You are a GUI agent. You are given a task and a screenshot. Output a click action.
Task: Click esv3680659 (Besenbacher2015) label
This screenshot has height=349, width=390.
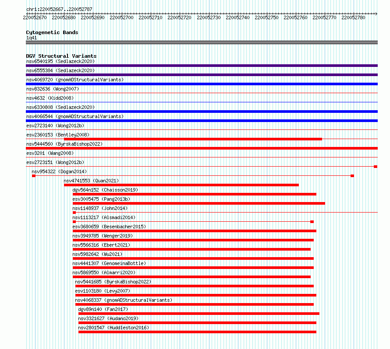(109, 227)
